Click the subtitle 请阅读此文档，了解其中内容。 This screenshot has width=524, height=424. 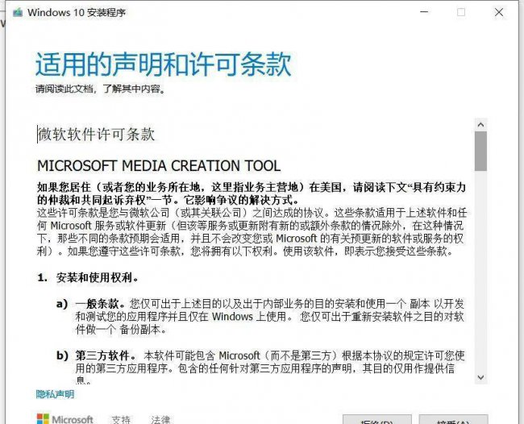[100, 89]
